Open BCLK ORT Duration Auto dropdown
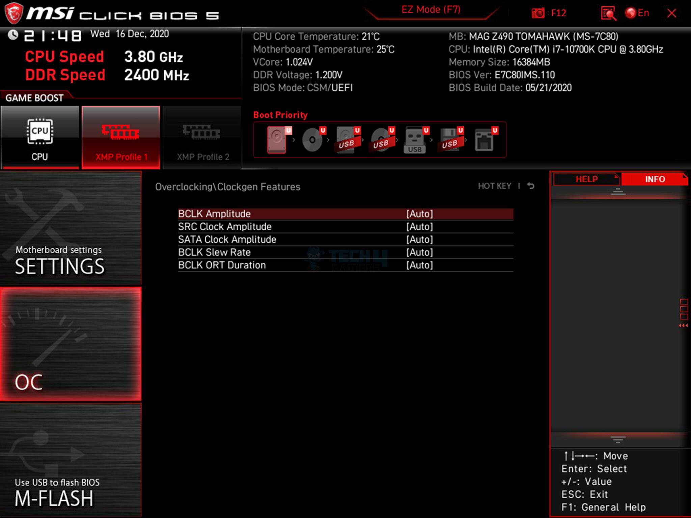The height and width of the screenshot is (518, 691). click(419, 265)
